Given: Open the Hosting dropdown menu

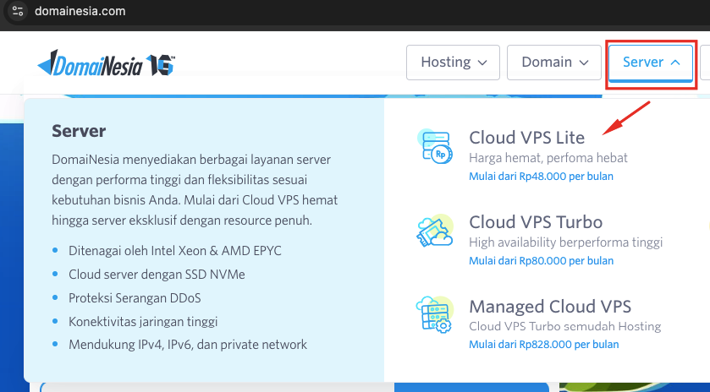Looking at the screenshot, I should click(x=454, y=63).
